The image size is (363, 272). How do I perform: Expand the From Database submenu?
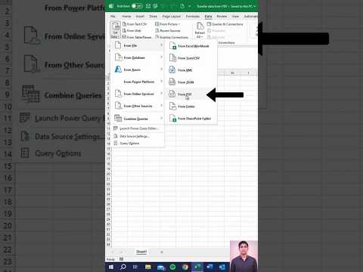coord(138,57)
